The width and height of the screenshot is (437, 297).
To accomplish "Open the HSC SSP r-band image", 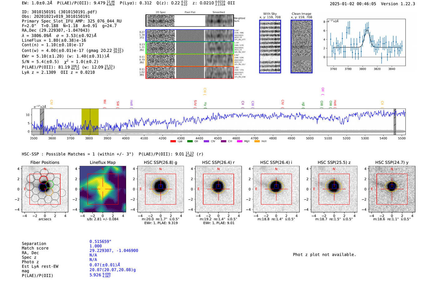I will tap(219, 189).
